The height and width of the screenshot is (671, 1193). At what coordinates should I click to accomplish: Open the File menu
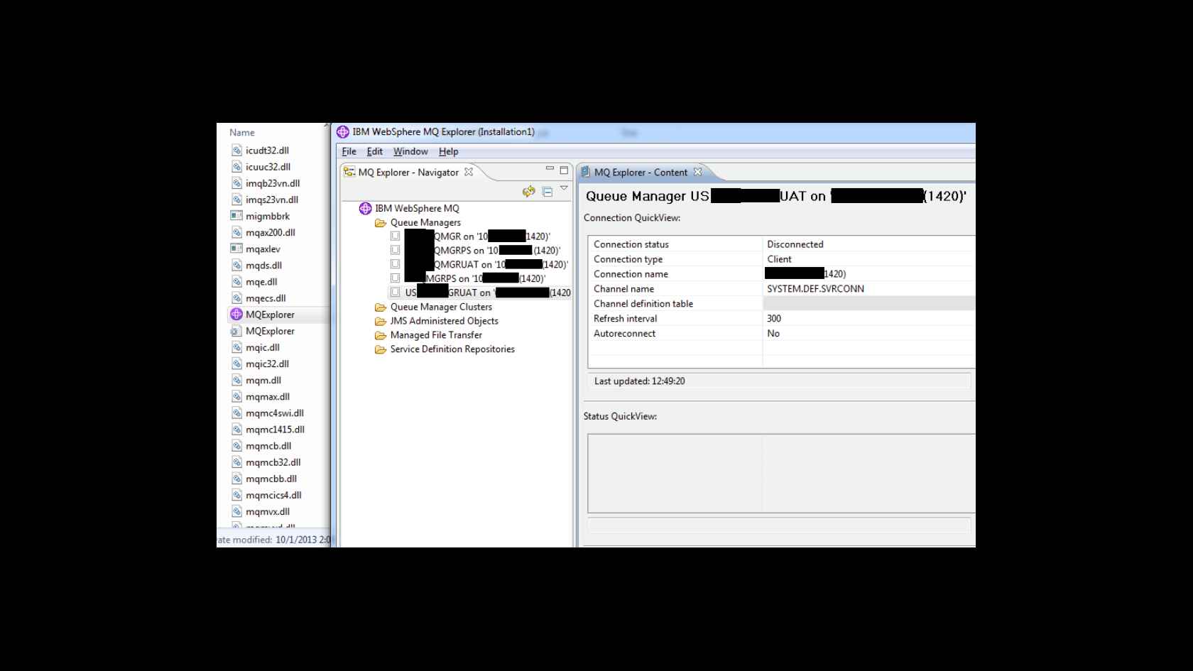pyautogui.click(x=349, y=152)
